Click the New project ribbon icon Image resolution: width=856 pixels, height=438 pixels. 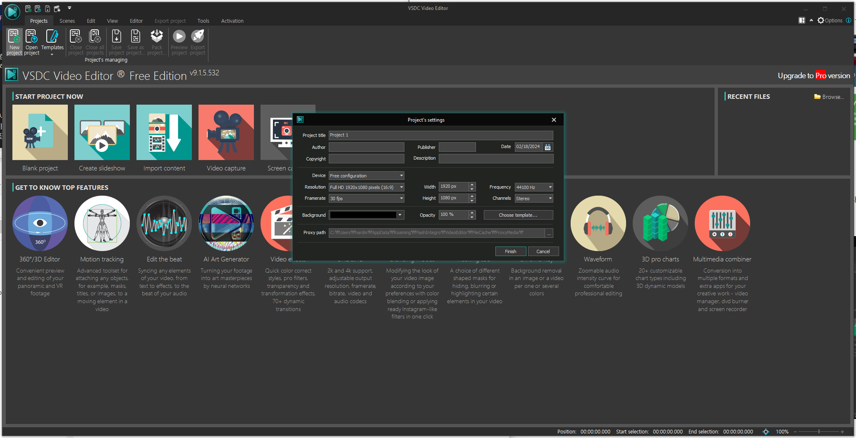(14, 42)
